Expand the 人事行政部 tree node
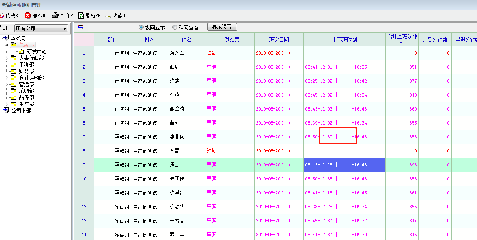The image size is (477, 240). tap(7, 58)
